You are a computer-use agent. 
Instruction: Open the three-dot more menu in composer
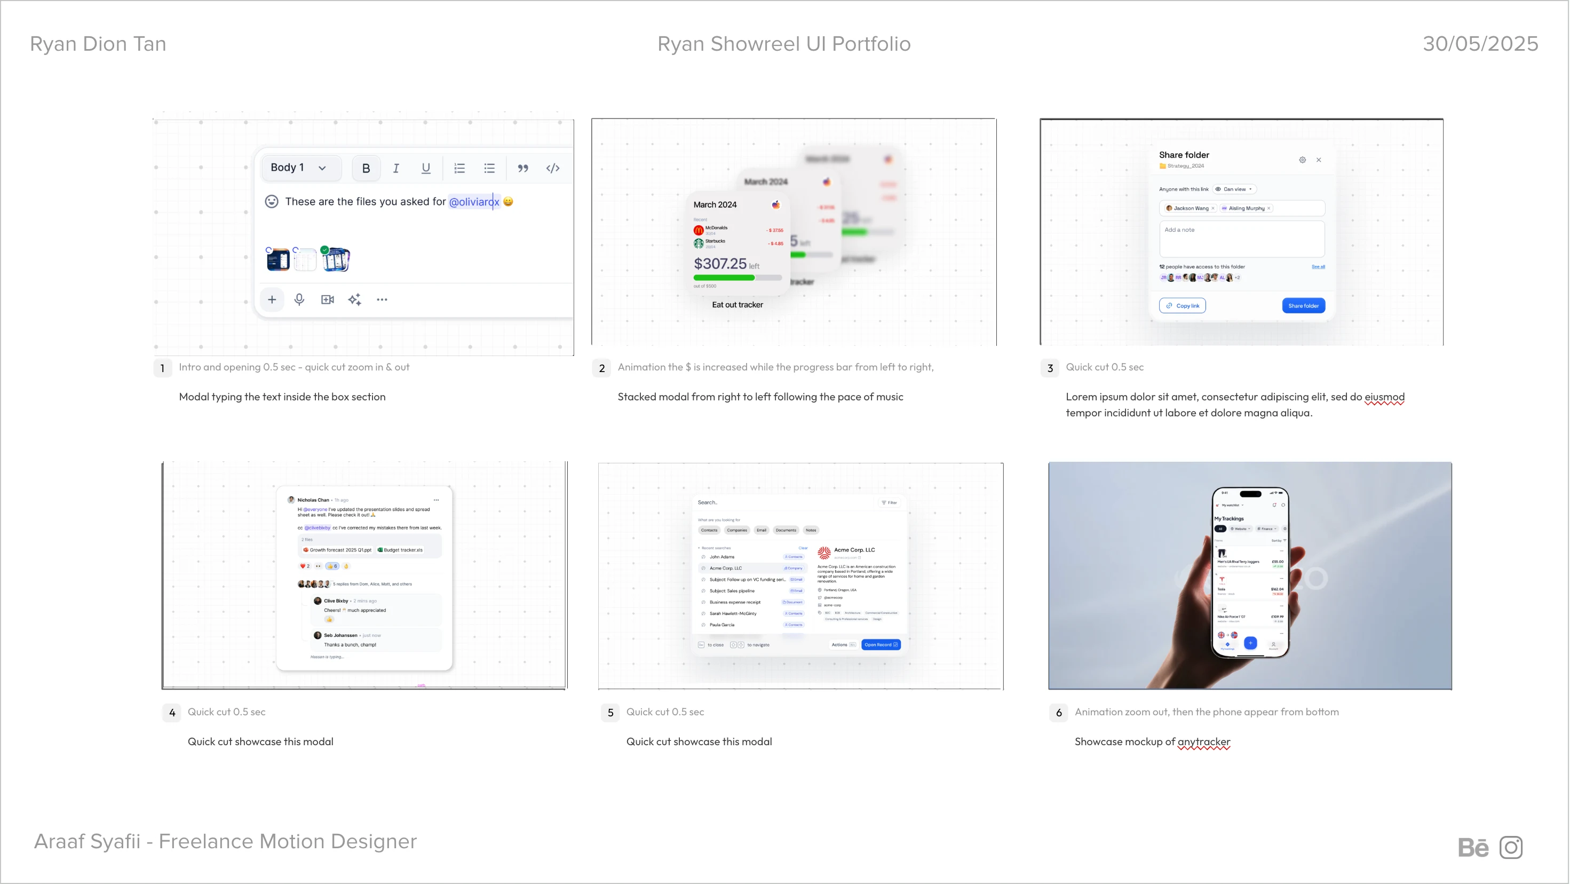click(x=382, y=299)
